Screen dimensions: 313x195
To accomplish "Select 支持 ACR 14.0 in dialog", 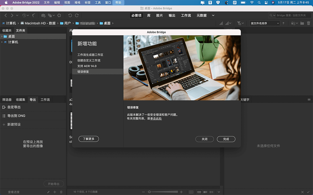I will point(98,66).
